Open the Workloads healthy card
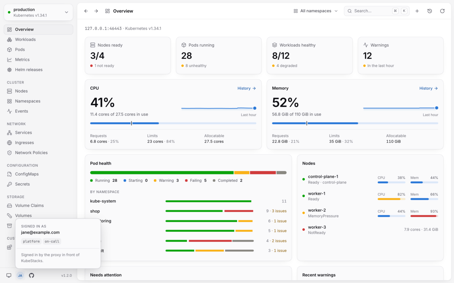 [310, 56]
